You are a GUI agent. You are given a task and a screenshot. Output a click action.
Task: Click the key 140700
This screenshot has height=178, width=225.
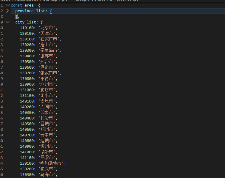(27, 135)
